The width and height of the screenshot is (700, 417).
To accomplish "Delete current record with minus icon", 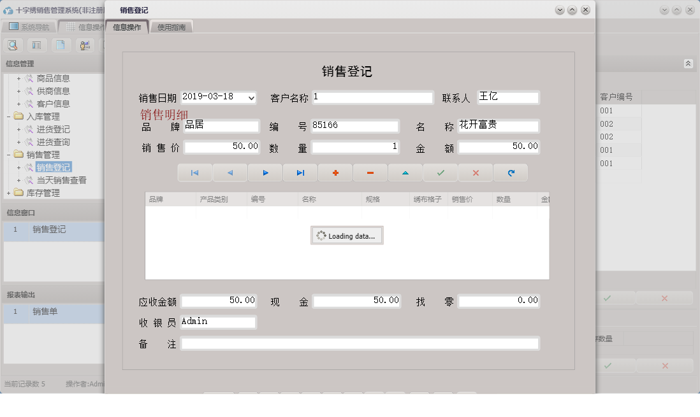I will pos(370,173).
